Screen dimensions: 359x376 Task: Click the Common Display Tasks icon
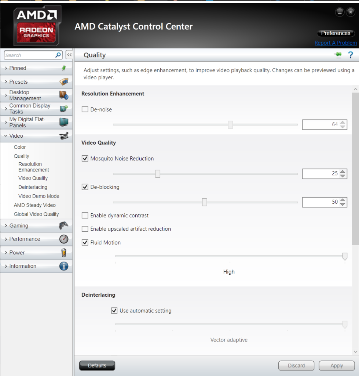64,109
